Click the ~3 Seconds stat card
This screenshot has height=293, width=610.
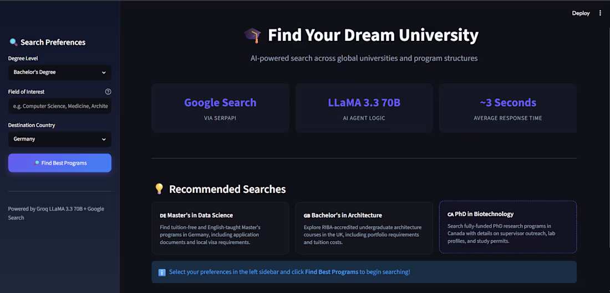(508, 108)
